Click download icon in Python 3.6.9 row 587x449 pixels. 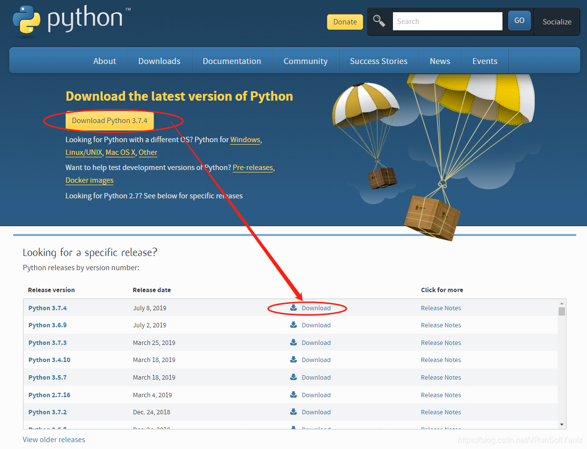click(293, 325)
